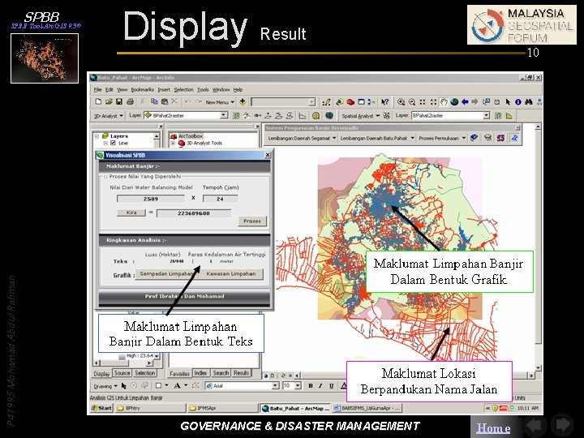Image resolution: width=584 pixels, height=438 pixels.
Task: Select the Zoom In tool
Action: [x=401, y=101]
